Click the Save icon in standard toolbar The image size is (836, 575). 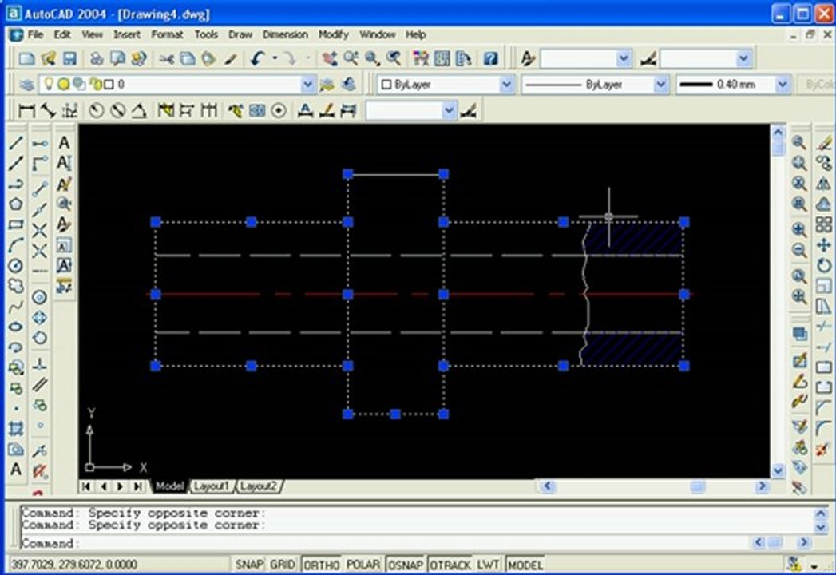69,58
